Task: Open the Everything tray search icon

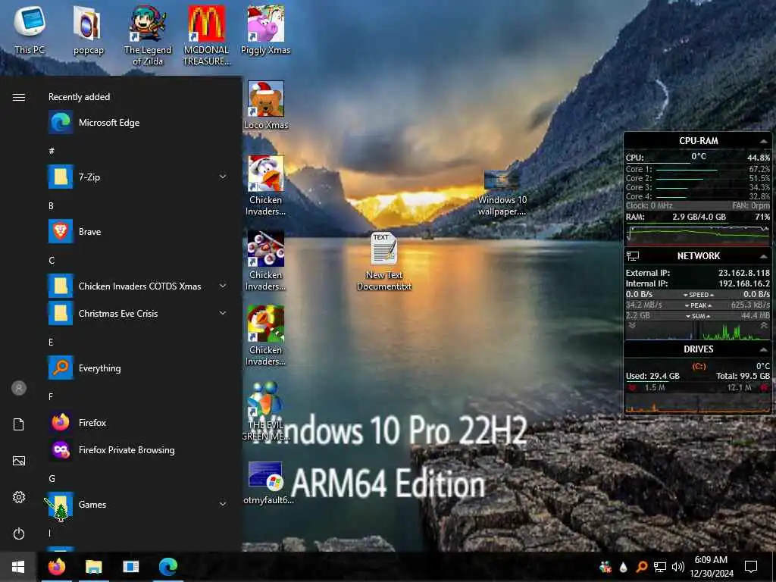Action: 641,567
